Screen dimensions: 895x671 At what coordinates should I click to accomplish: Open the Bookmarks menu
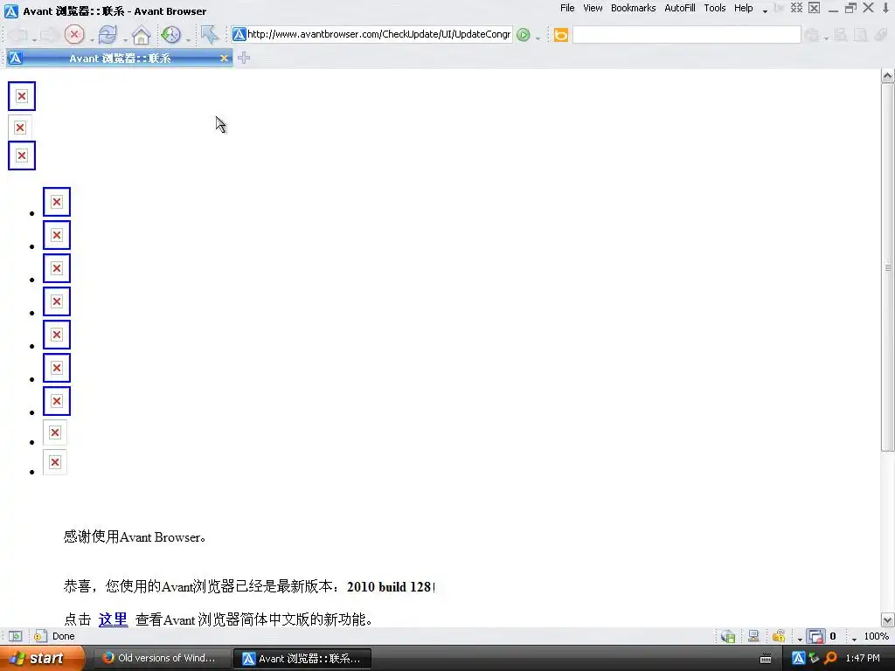pyautogui.click(x=633, y=8)
